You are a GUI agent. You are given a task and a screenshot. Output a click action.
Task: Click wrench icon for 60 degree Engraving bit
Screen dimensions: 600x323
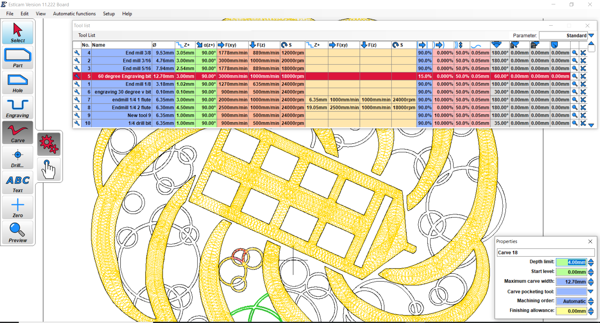point(77,76)
